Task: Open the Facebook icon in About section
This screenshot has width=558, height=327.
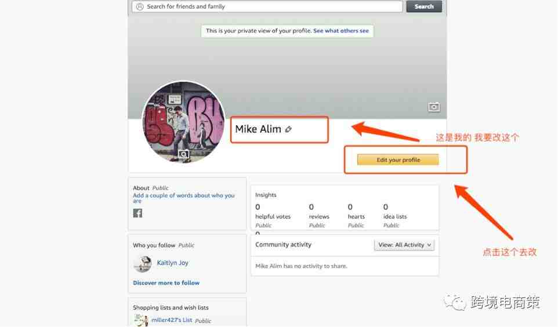Action: 137,213
